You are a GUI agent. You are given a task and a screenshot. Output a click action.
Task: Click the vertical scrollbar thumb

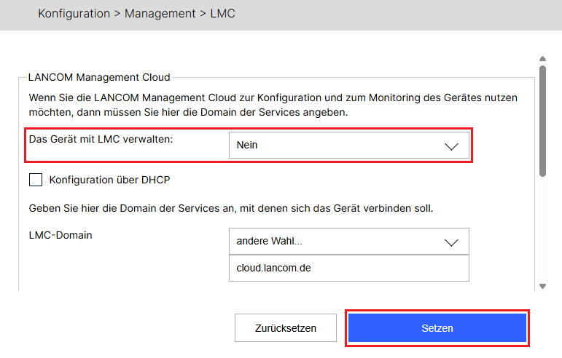click(x=542, y=120)
